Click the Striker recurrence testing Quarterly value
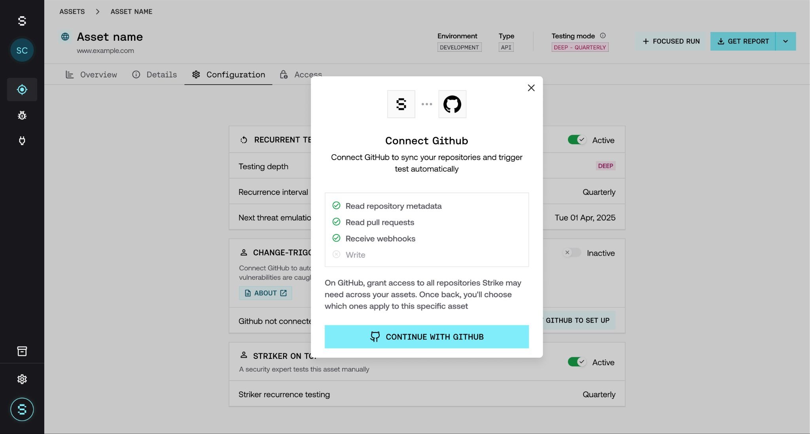810x434 pixels. (599, 394)
